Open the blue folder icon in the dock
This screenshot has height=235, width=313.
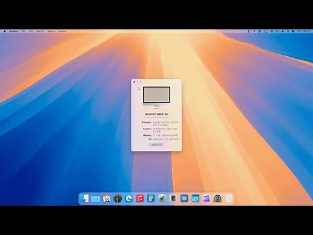[x=95, y=198]
